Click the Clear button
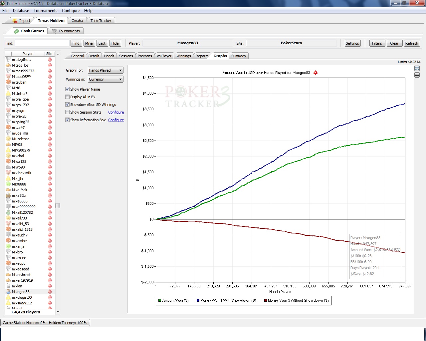This screenshot has height=341, width=426. click(394, 43)
